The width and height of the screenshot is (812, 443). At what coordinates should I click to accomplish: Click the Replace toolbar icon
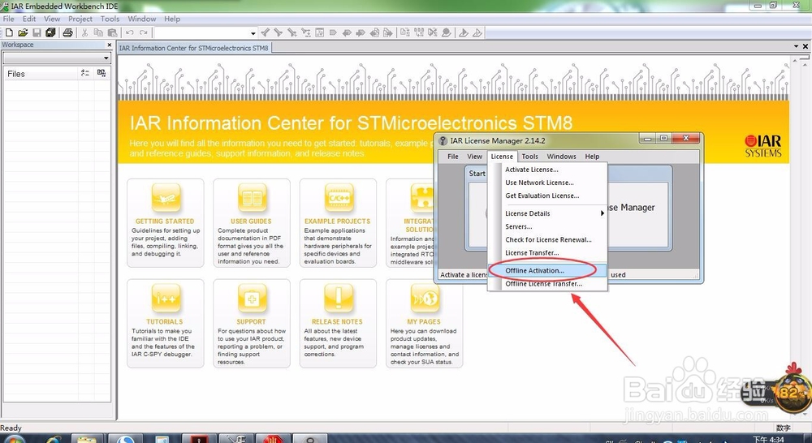coord(306,32)
